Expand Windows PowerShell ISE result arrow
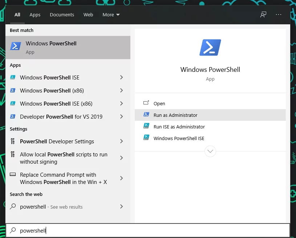296x238 pixels. 121,77
